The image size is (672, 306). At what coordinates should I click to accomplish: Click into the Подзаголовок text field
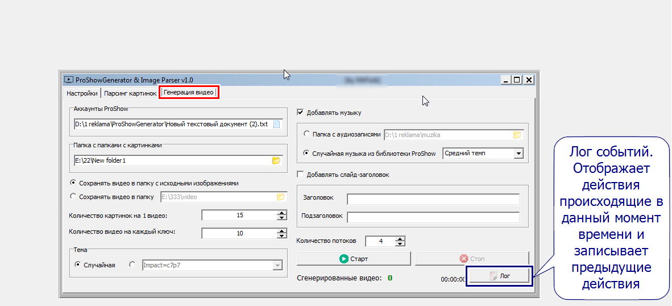coord(433,217)
